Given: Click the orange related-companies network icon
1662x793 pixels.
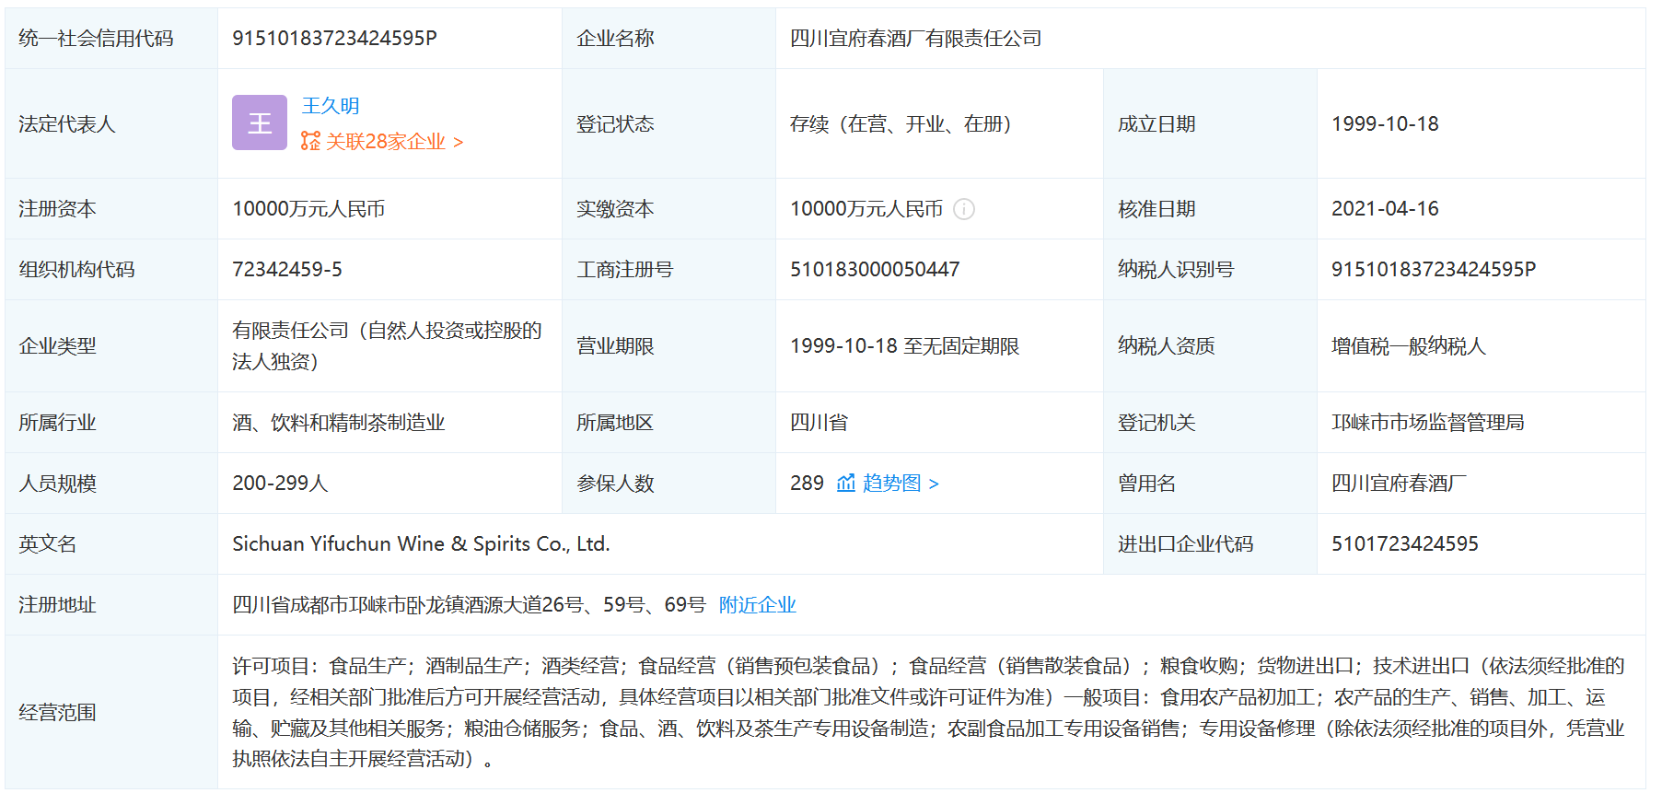Looking at the screenshot, I should [x=311, y=141].
